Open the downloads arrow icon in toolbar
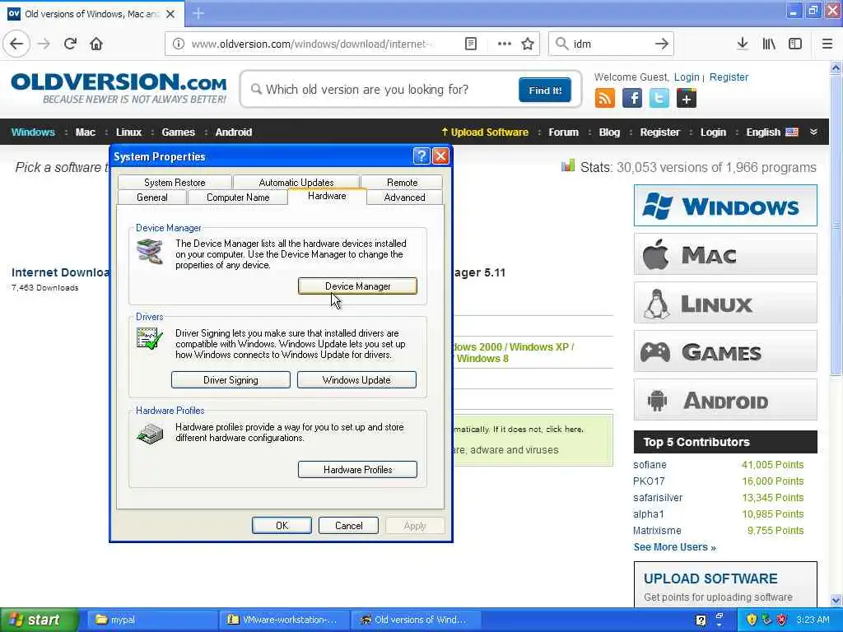 point(743,44)
